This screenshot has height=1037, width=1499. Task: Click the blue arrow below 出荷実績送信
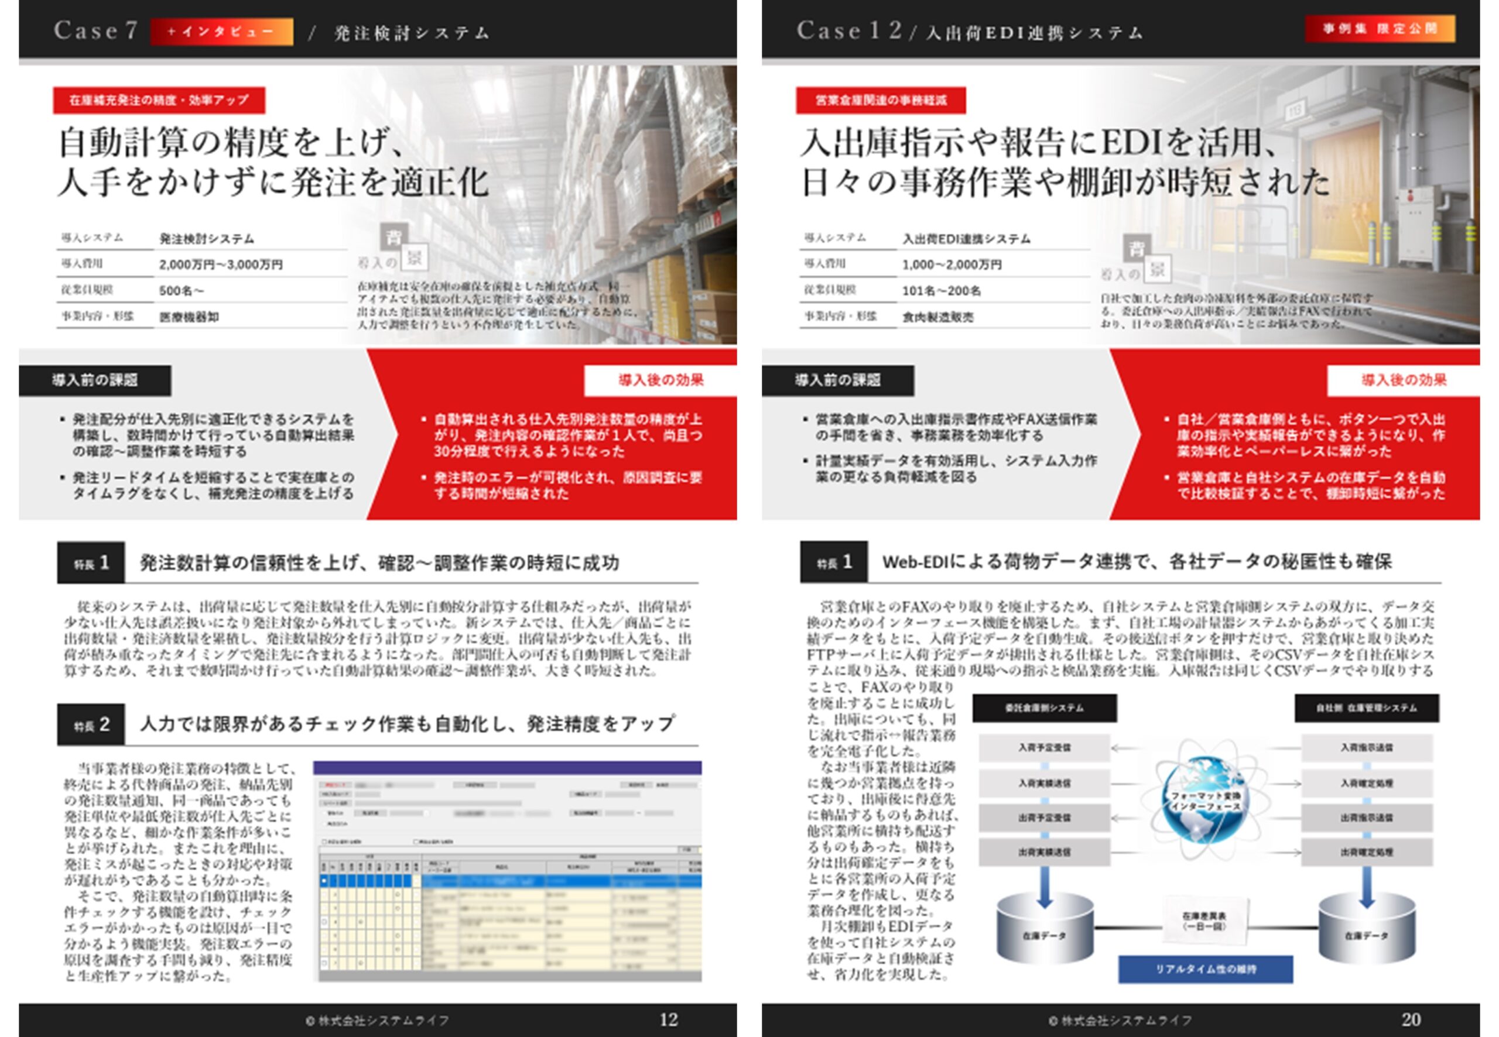click(x=1045, y=887)
